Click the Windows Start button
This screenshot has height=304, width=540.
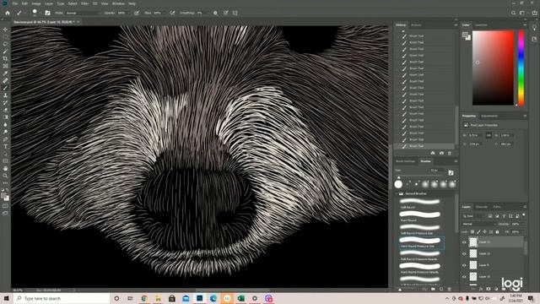pyautogui.click(x=6, y=298)
